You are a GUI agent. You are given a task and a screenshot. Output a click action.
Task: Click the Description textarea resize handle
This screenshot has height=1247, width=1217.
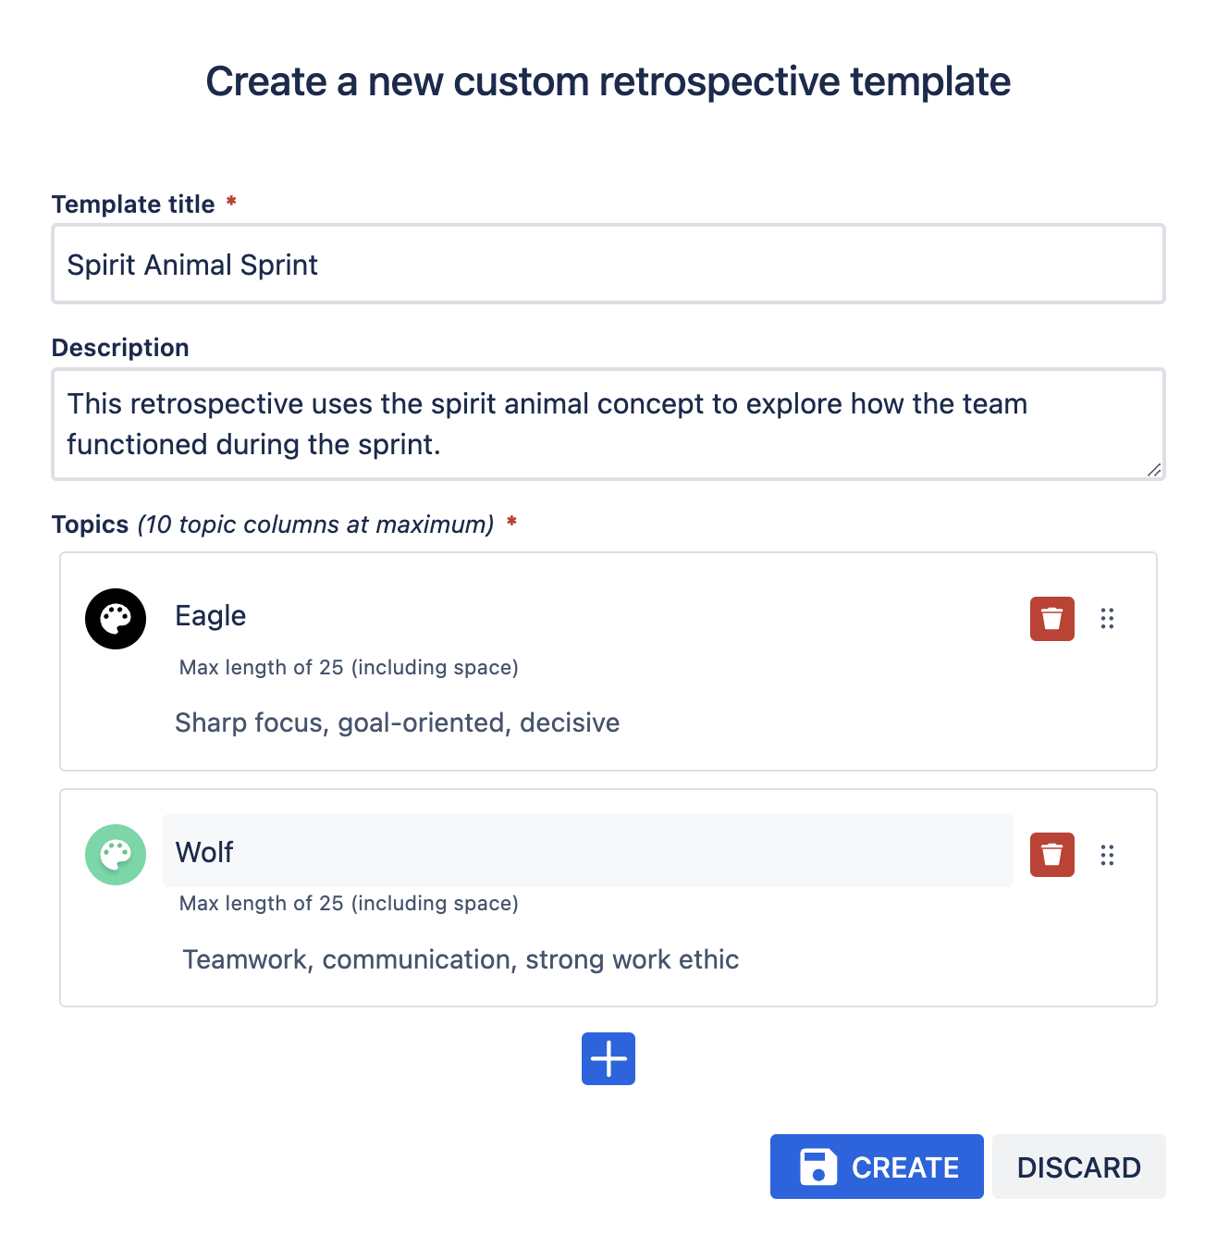[1154, 470]
